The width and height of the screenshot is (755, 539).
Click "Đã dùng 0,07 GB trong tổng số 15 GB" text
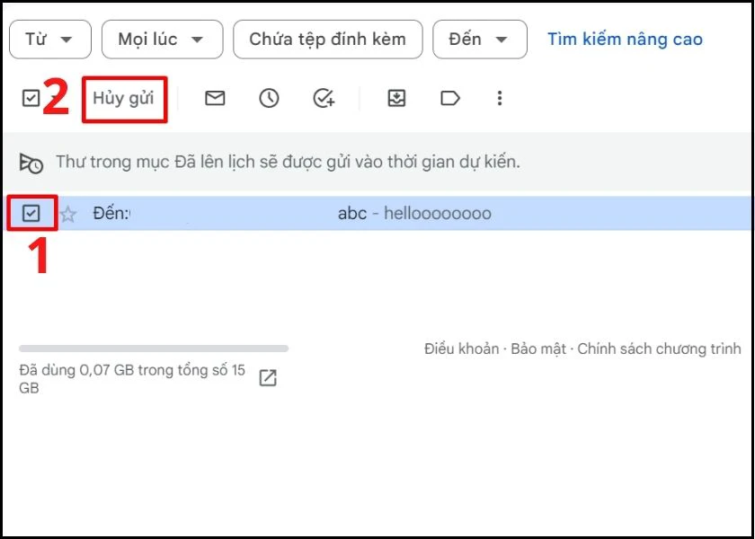click(x=132, y=379)
